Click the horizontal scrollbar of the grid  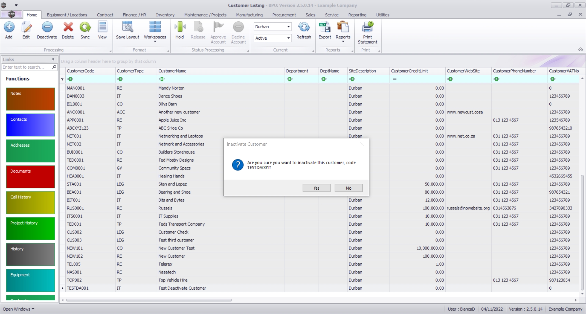(149, 300)
